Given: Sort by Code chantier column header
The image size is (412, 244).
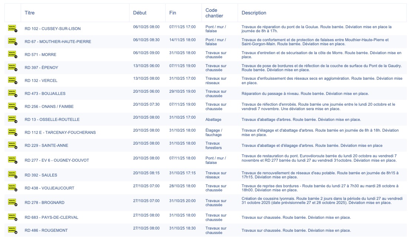Looking at the screenshot, I should point(212,13).
